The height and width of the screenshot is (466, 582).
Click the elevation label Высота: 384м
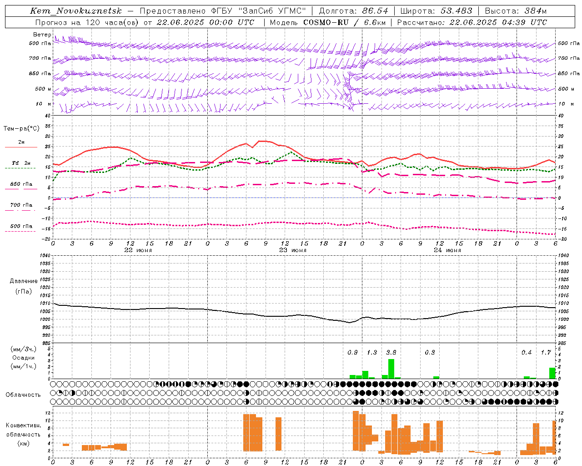(x=516, y=11)
